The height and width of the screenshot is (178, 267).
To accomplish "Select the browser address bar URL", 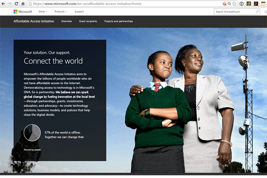I will (87, 4).
